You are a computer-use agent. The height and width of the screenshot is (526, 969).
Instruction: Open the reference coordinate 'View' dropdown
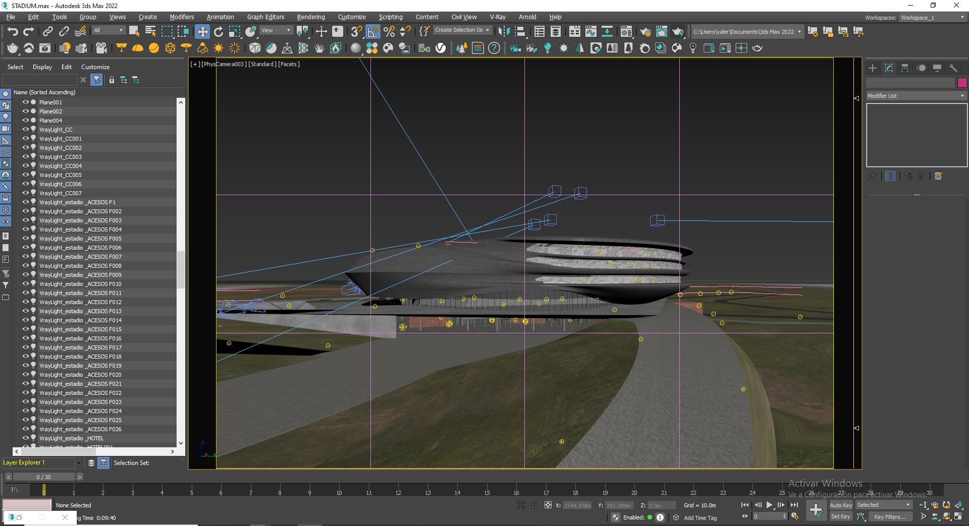(x=276, y=30)
